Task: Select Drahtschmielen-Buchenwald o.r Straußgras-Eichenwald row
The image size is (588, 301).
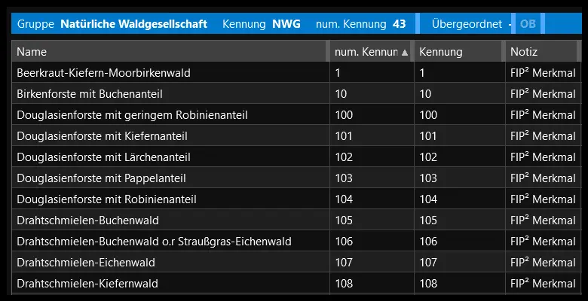Action: click(154, 242)
